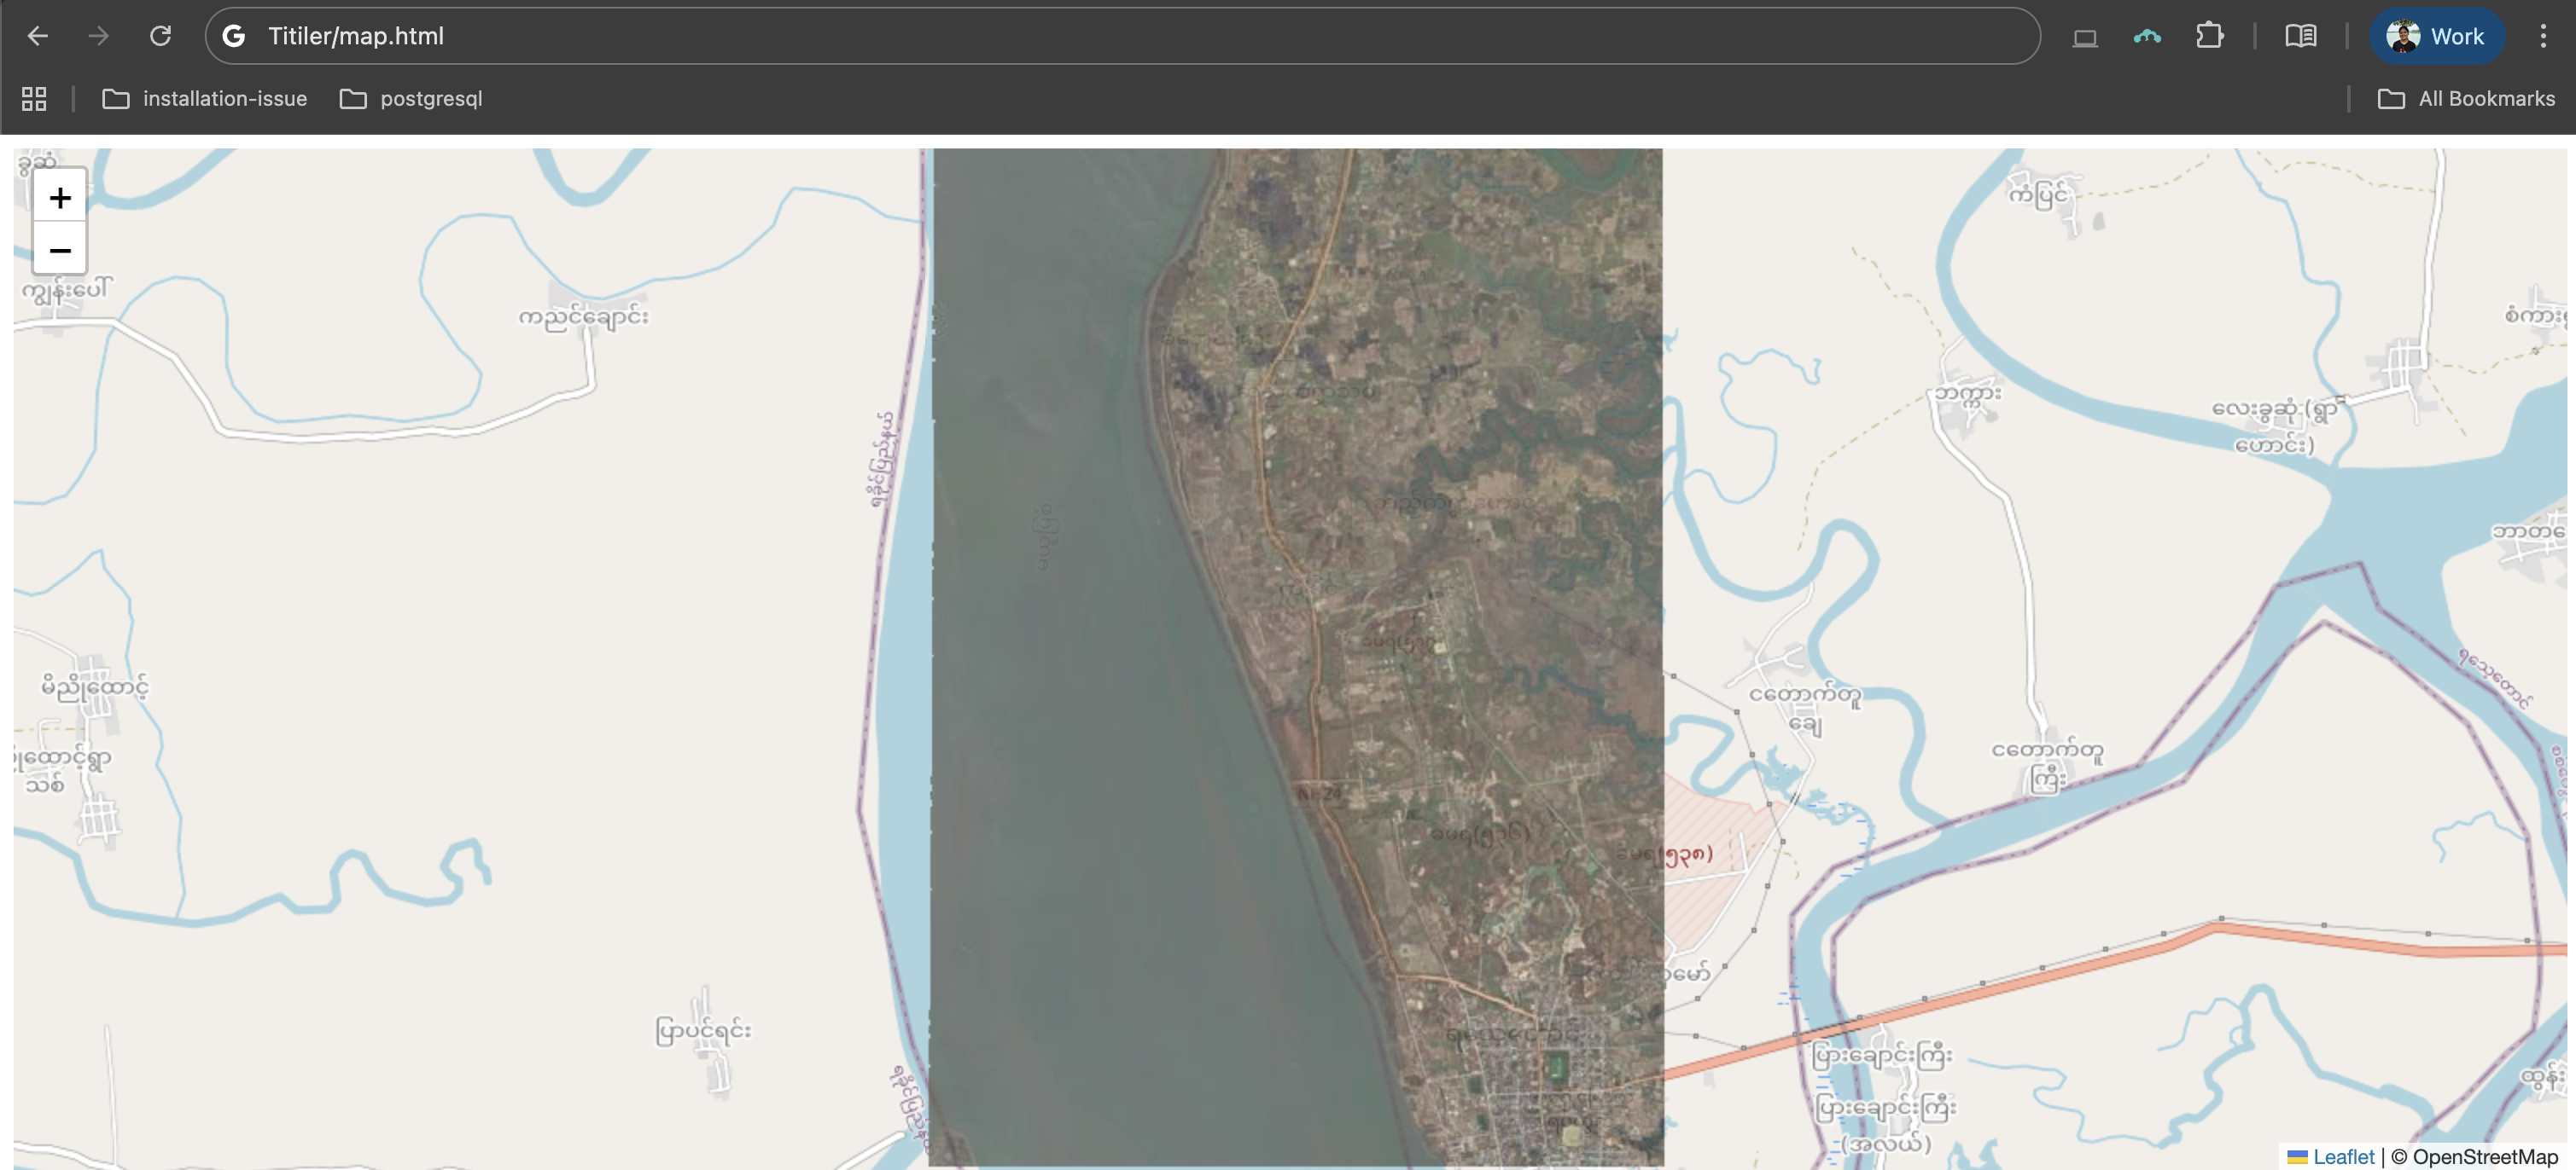This screenshot has width=2576, height=1170.
Task: Click the address bar with Titiler/map.html
Action: (x=1100, y=36)
